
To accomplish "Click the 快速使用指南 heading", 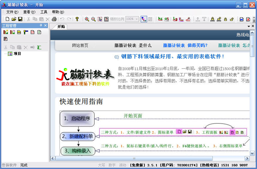I will pos(81,101).
